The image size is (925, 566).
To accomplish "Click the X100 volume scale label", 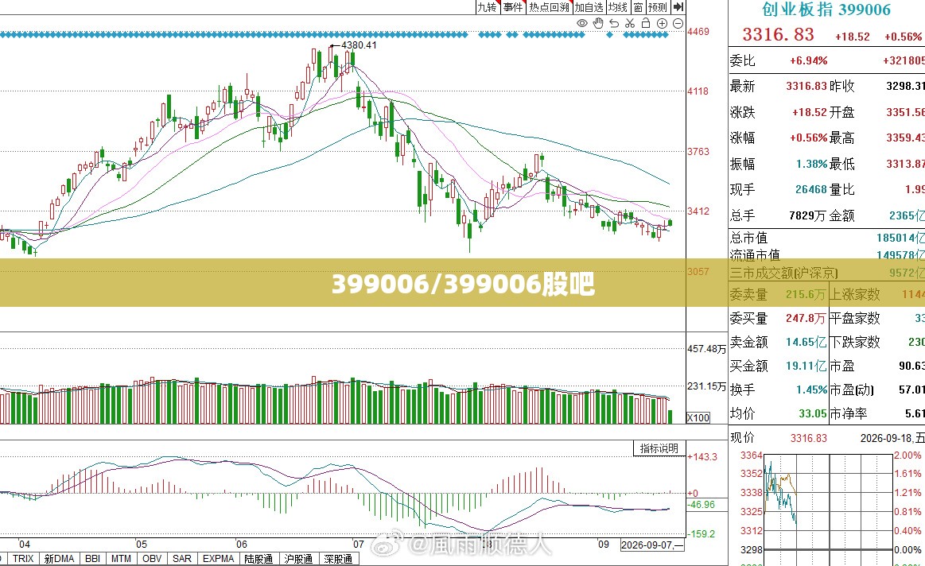I will click(698, 417).
